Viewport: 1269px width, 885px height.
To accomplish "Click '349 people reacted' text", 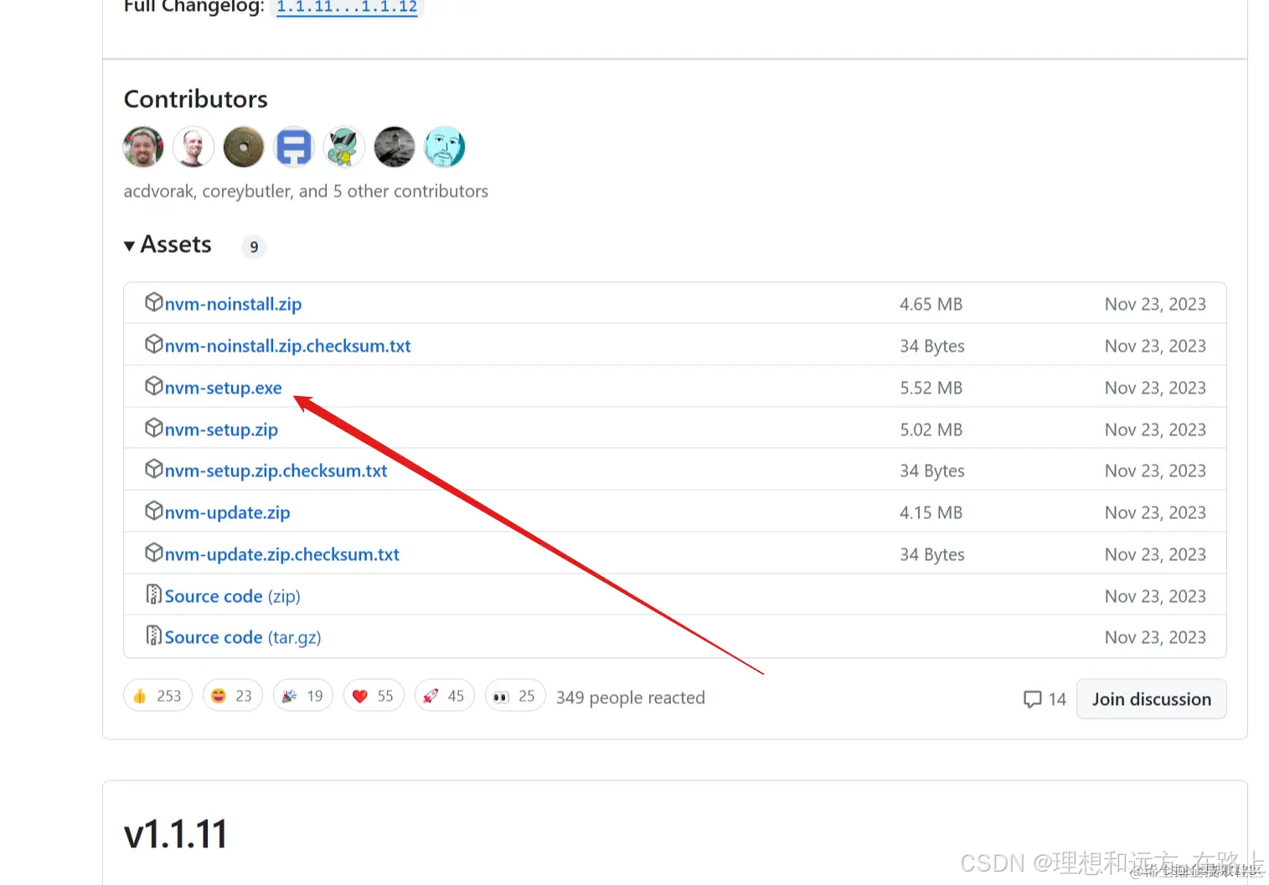I will click(x=631, y=697).
